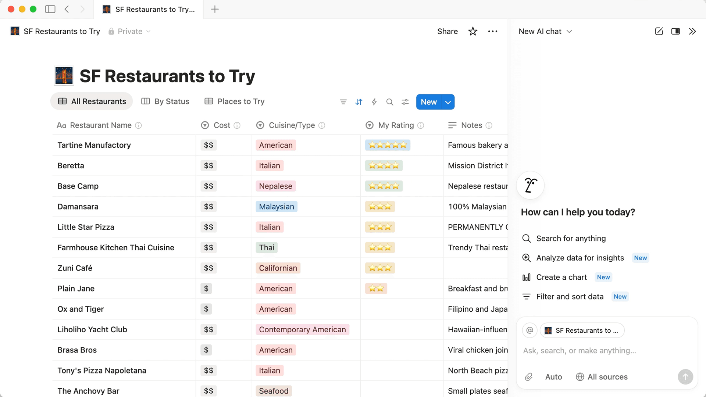Click the Malaysian blue cuisine tag

point(277,207)
